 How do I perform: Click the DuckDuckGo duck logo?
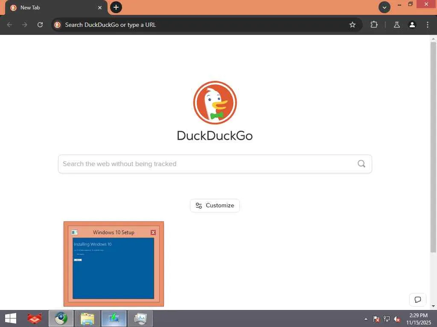(215, 103)
